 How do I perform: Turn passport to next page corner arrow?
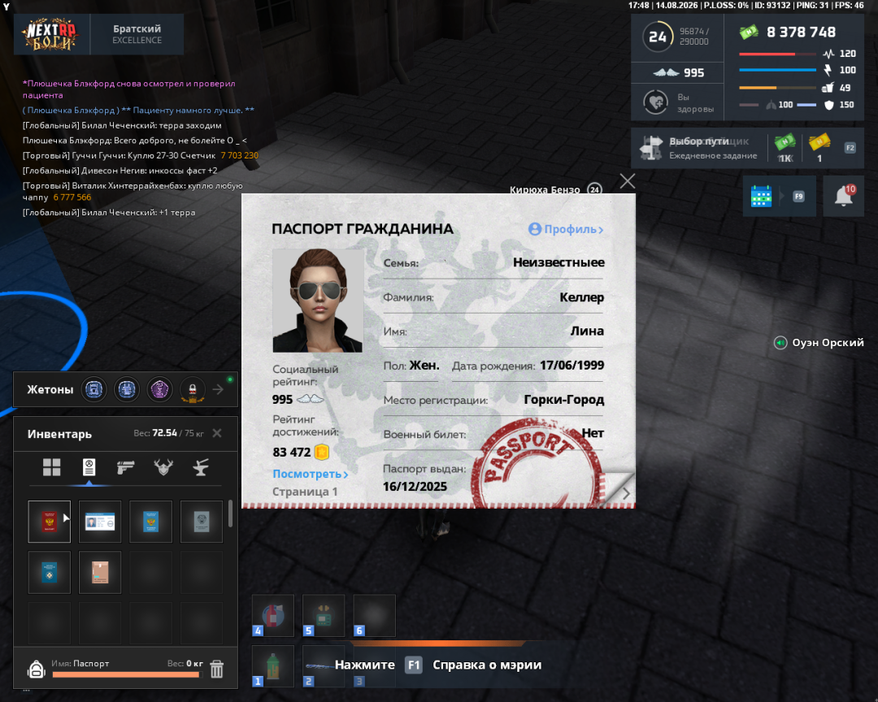click(625, 492)
